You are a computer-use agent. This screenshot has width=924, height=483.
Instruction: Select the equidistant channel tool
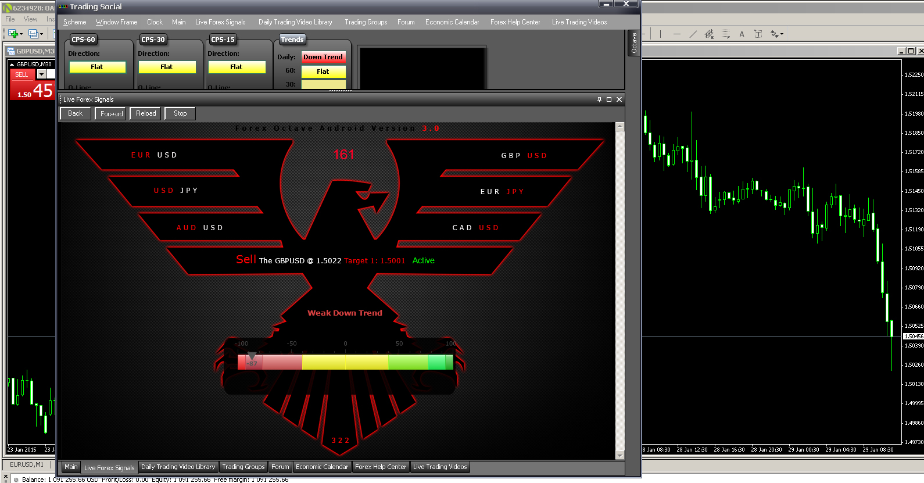[710, 34]
